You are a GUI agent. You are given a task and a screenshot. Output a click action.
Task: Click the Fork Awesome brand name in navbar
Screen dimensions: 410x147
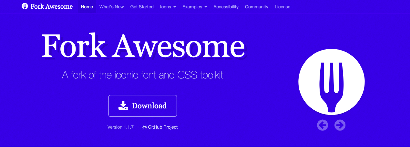[x=52, y=6]
